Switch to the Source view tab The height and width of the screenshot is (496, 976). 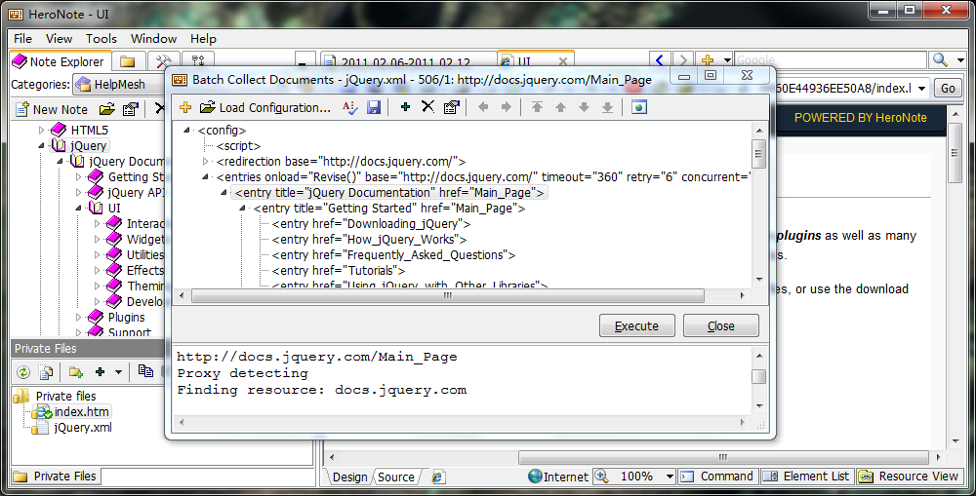click(396, 477)
